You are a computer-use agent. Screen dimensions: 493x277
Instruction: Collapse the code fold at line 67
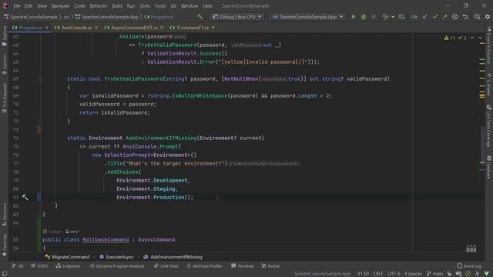[x=41, y=78]
